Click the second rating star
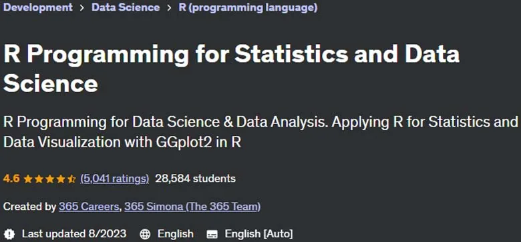Screen dimensions: 521x242 (x=39, y=179)
